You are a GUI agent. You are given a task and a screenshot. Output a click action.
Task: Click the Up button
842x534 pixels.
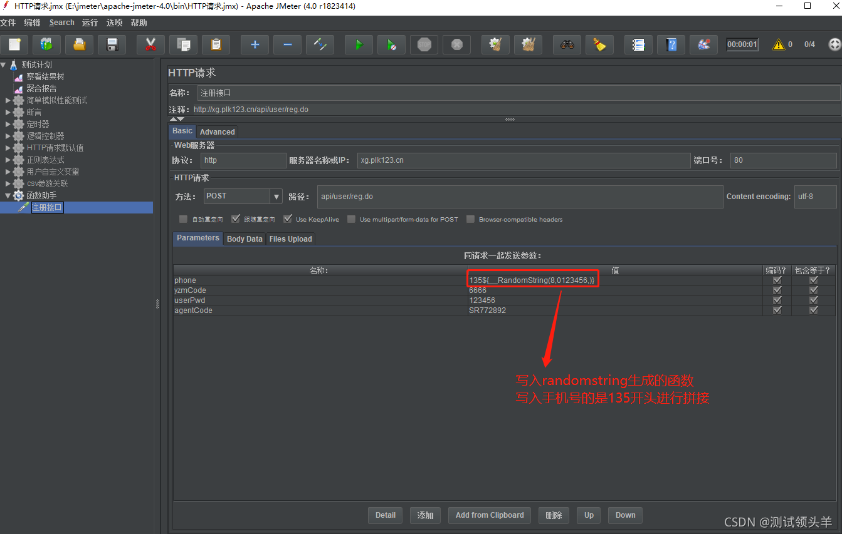589,515
